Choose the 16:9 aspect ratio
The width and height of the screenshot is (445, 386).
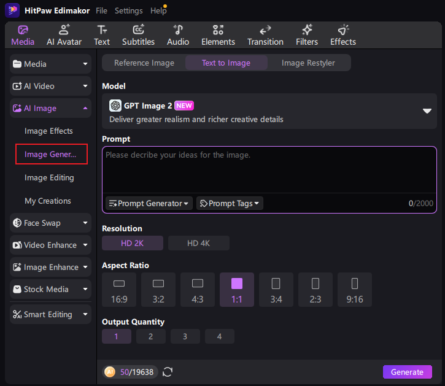click(x=119, y=290)
